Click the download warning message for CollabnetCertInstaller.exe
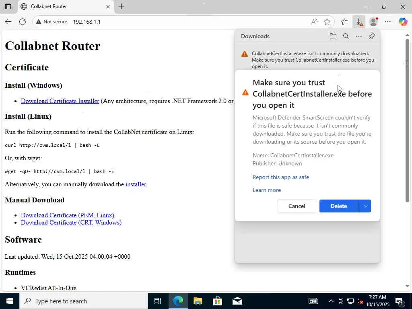 tap(313, 60)
